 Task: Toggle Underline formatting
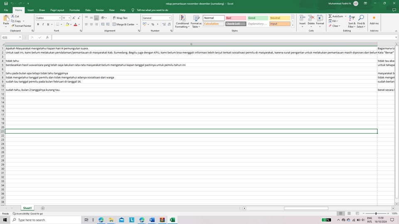pyautogui.click(x=48, y=24)
